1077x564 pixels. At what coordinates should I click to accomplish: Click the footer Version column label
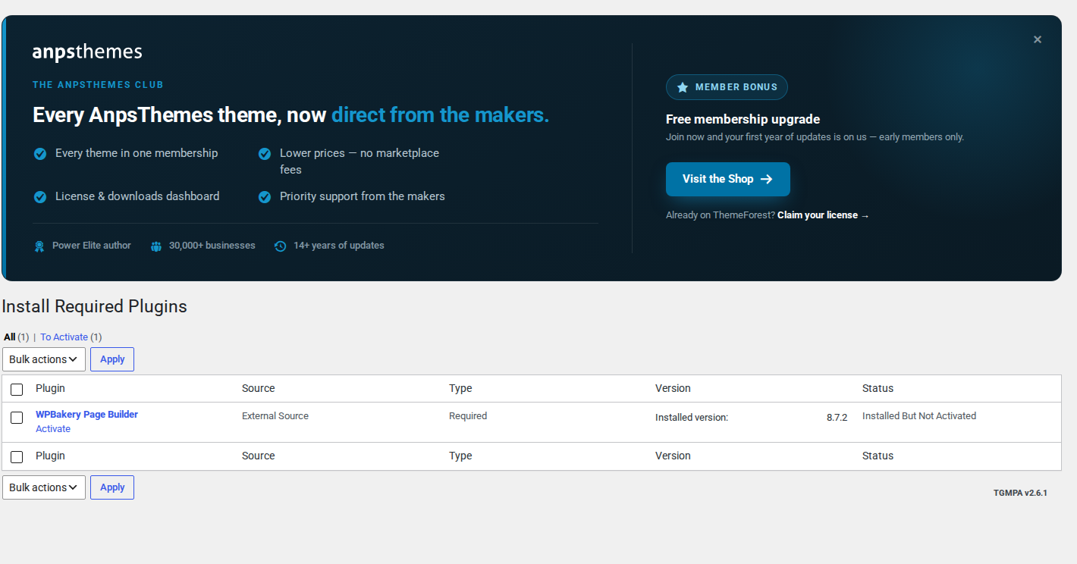coord(673,456)
